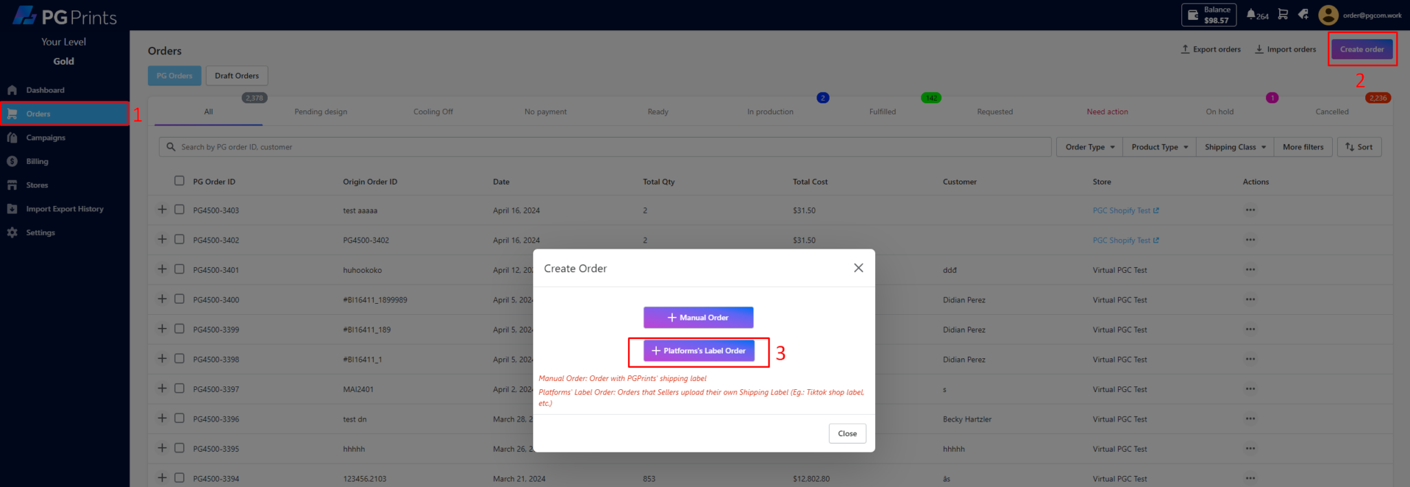This screenshot has height=487, width=1410.
Task: Tick checkbox for order PG4500-3403
Action: [x=179, y=209]
